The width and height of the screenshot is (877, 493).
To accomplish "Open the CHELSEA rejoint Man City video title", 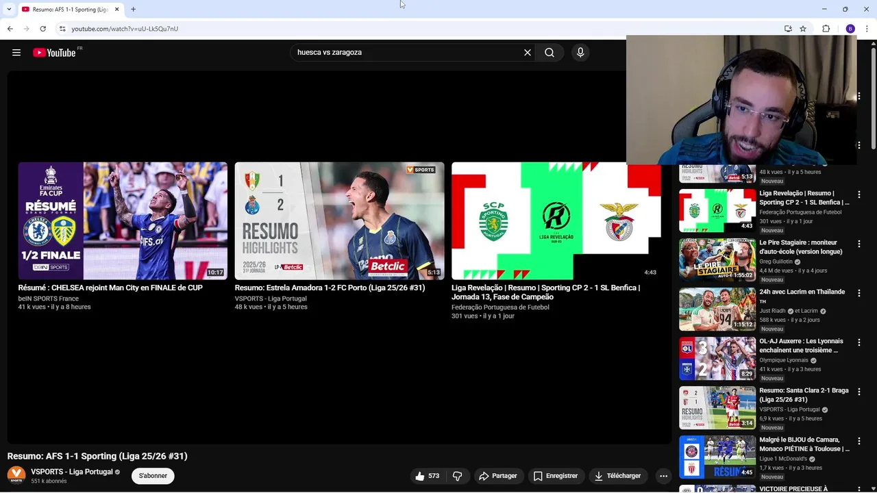I will coord(110,288).
